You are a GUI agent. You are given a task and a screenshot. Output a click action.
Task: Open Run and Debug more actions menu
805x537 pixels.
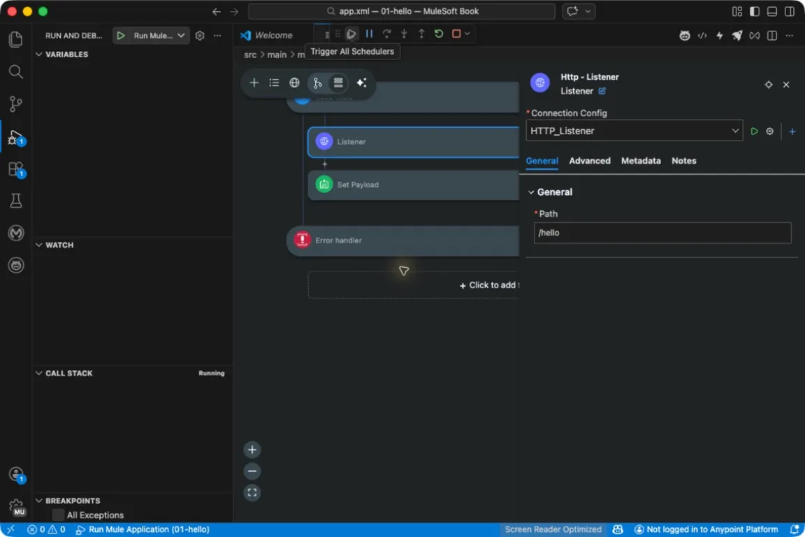point(218,36)
